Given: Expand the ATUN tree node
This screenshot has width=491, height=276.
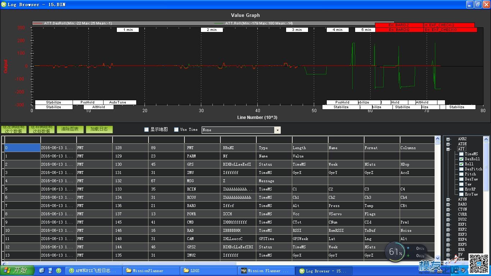Looking at the screenshot, I should (x=448, y=199).
